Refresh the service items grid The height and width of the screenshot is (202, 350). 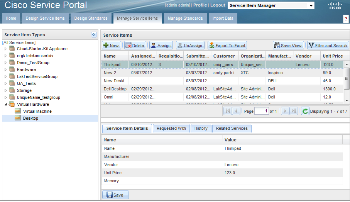click(x=305, y=111)
